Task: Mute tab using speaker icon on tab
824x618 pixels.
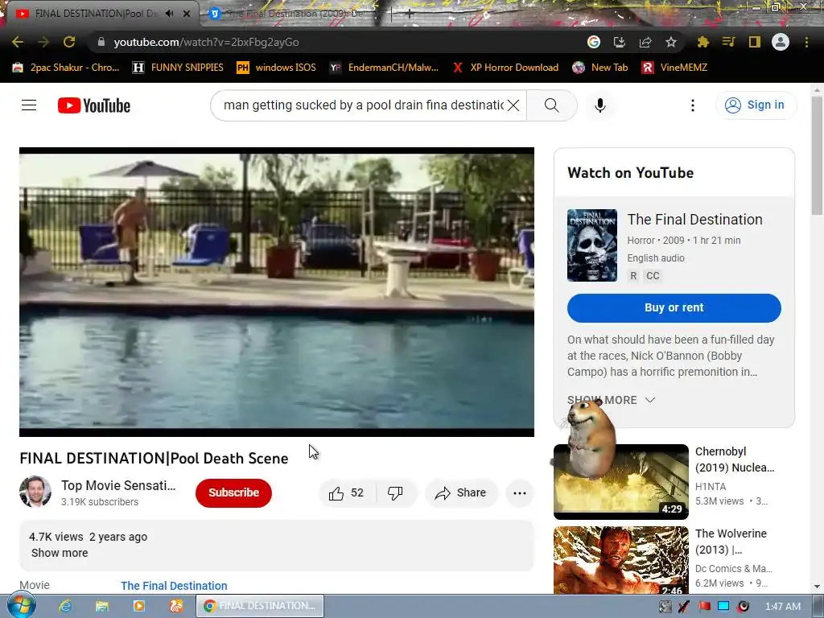Action: (x=169, y=14)
